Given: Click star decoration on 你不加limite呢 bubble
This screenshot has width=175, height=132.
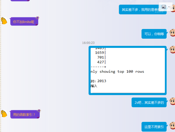Looking at the screenshot, I should (37, 18).
